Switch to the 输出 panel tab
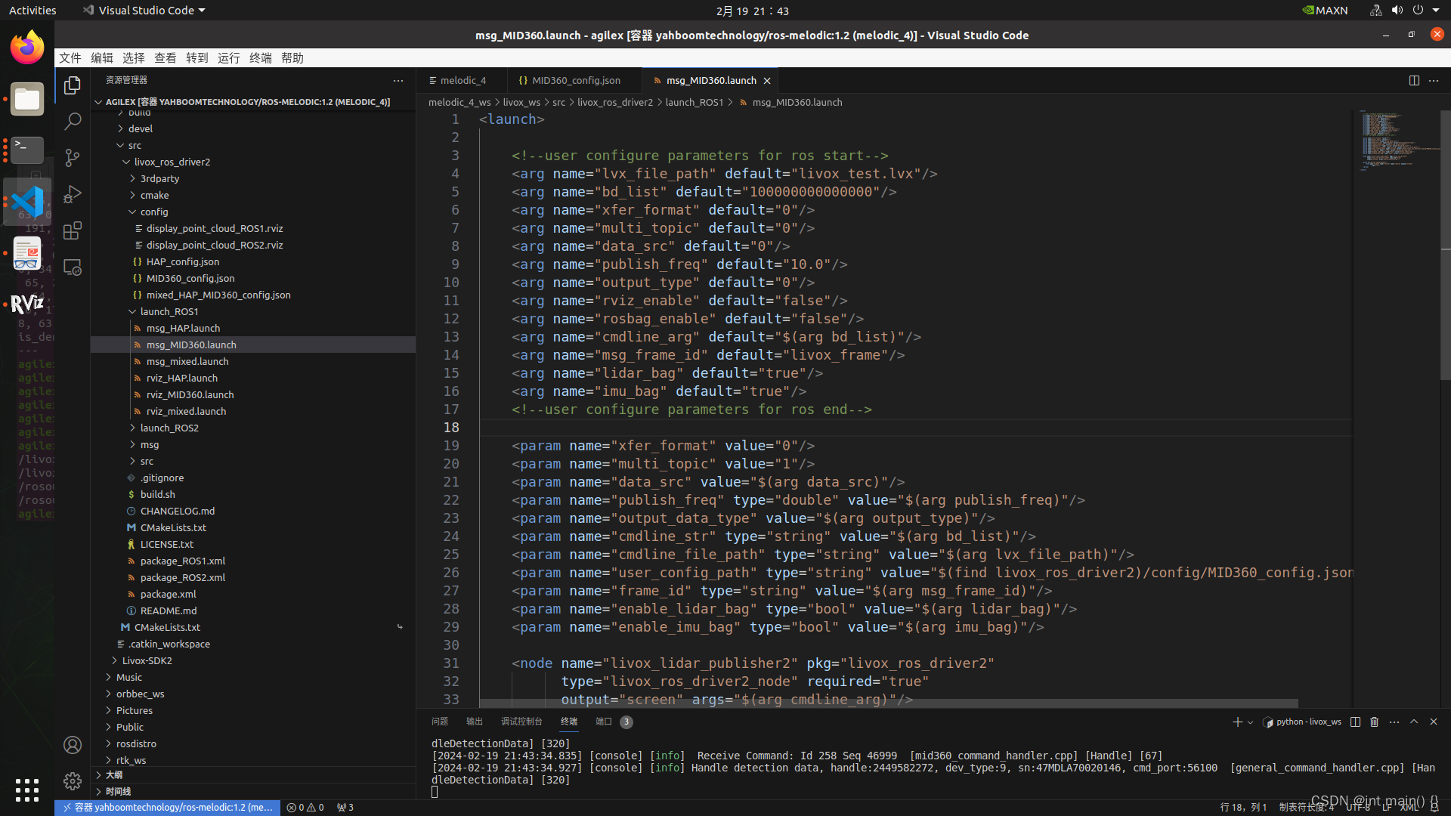This screenshot has height=816, width=1451. pyautogui.click(x=475, y=722)
